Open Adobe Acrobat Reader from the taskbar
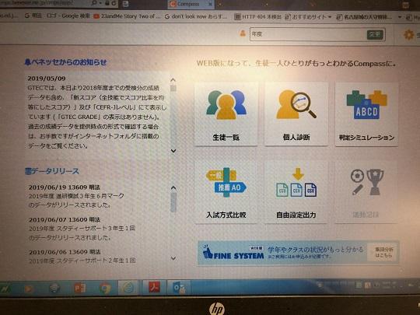 point(154,288)
